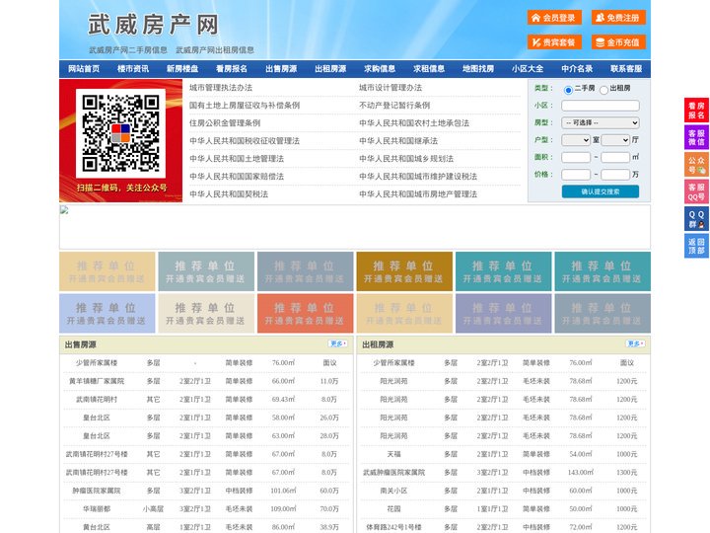Click the 公众号 sidebar icon
The width and height of the screenshot is (710, 533).
click(696, 165)
